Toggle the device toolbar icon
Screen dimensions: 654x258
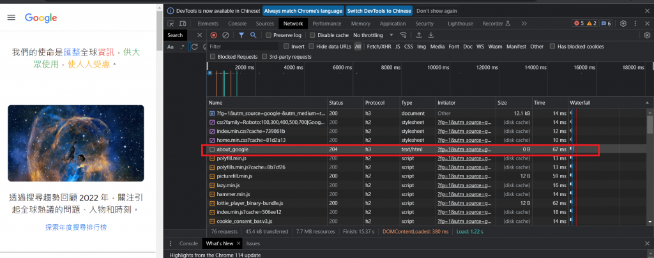(x=182, y=24)
